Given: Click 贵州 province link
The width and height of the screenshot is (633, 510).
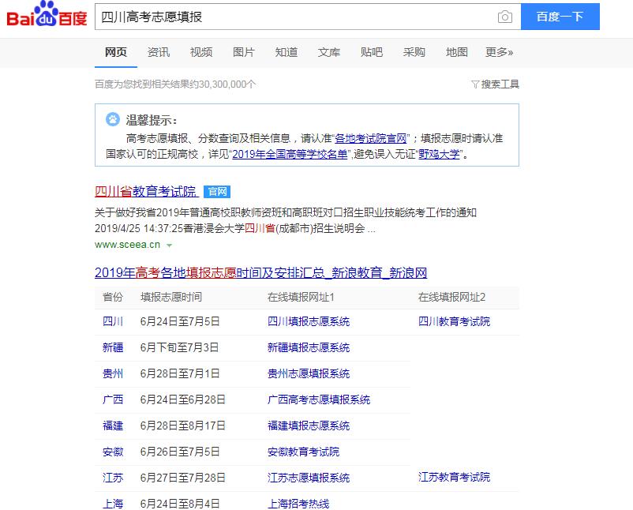Looking at the screenshot, I should point(113,373).
